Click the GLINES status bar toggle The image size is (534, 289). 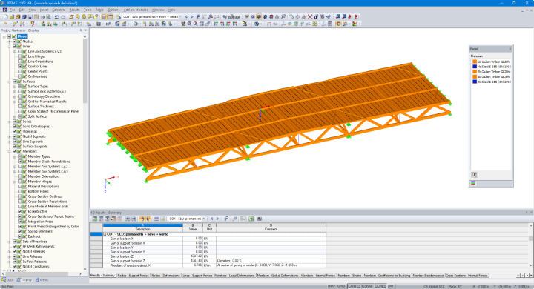(380, 286)
